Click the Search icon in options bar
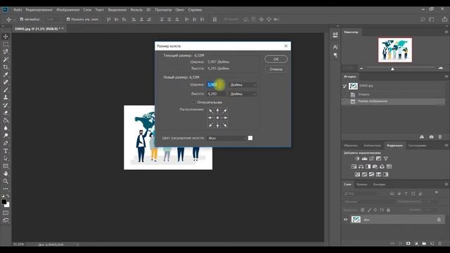Viewport: 450px width, 253px height. [423, 19]
